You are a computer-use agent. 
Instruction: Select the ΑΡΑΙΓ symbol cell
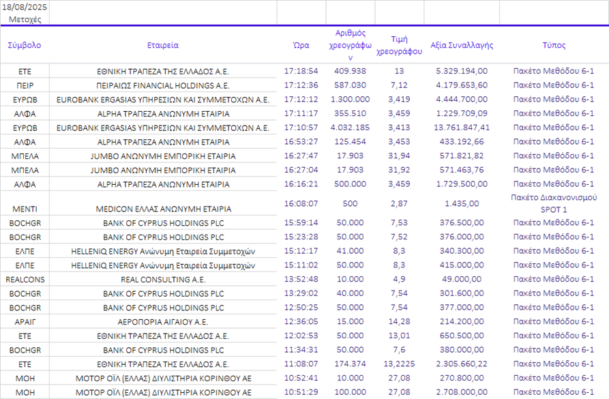pyautogui.click(x=25, y=322)
